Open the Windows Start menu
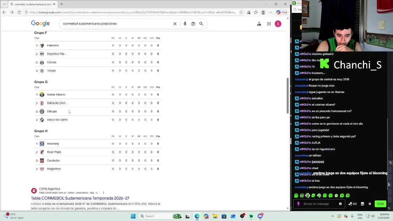This screenshot has width=393, height=221. [133, 216]
